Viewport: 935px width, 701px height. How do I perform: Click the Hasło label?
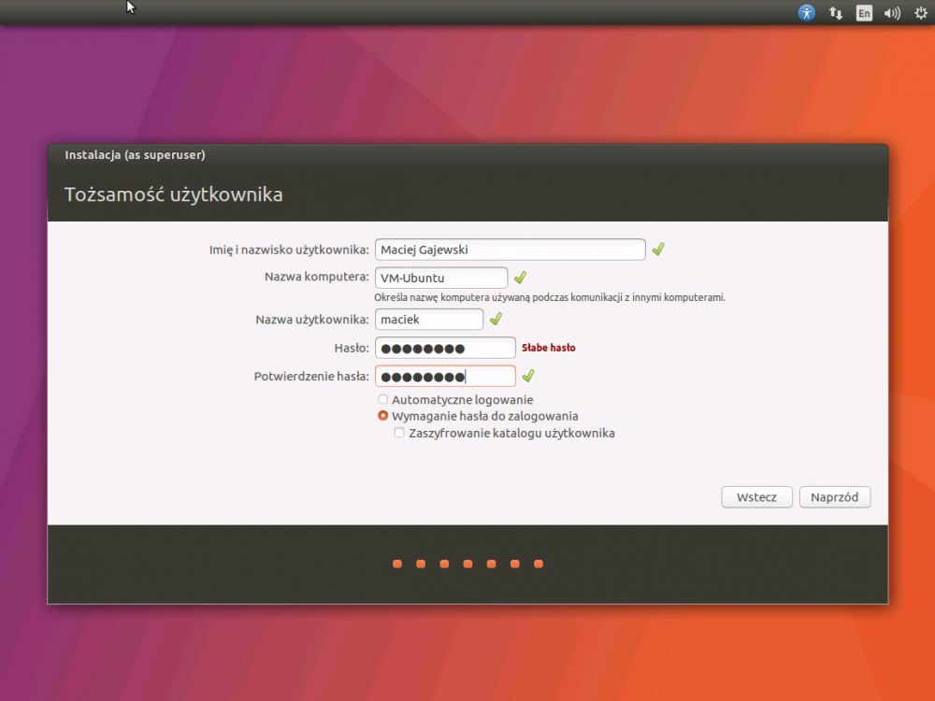click(352, 348)
